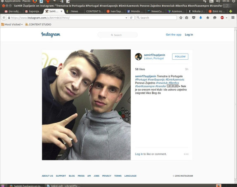This screenshot has width=237, height=187.
Task: Reload the page with the refresh icon
Action: click(x=131, y=18)
